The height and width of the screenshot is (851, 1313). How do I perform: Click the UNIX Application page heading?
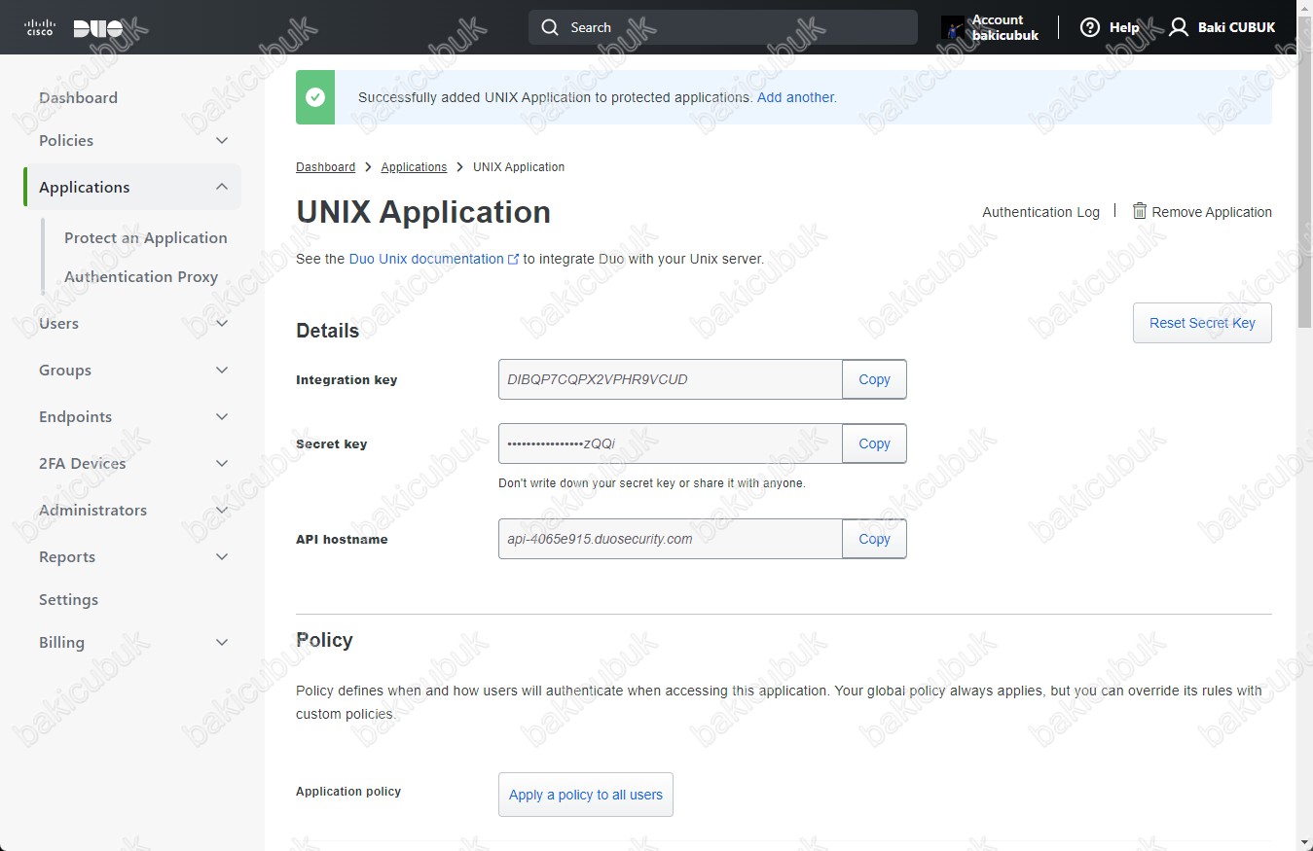(423, 212)
